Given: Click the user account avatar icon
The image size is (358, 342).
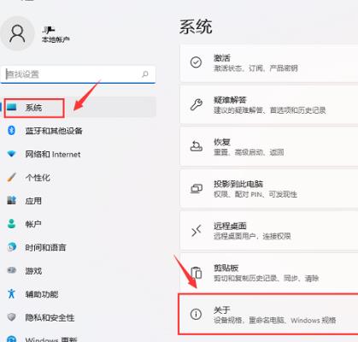Looking at the screenshot, I should 17,33.
